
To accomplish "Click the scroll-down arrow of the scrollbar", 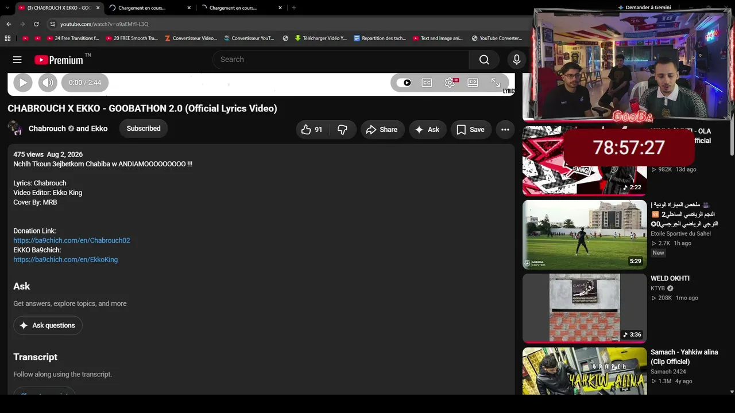I will pos(732,392).
